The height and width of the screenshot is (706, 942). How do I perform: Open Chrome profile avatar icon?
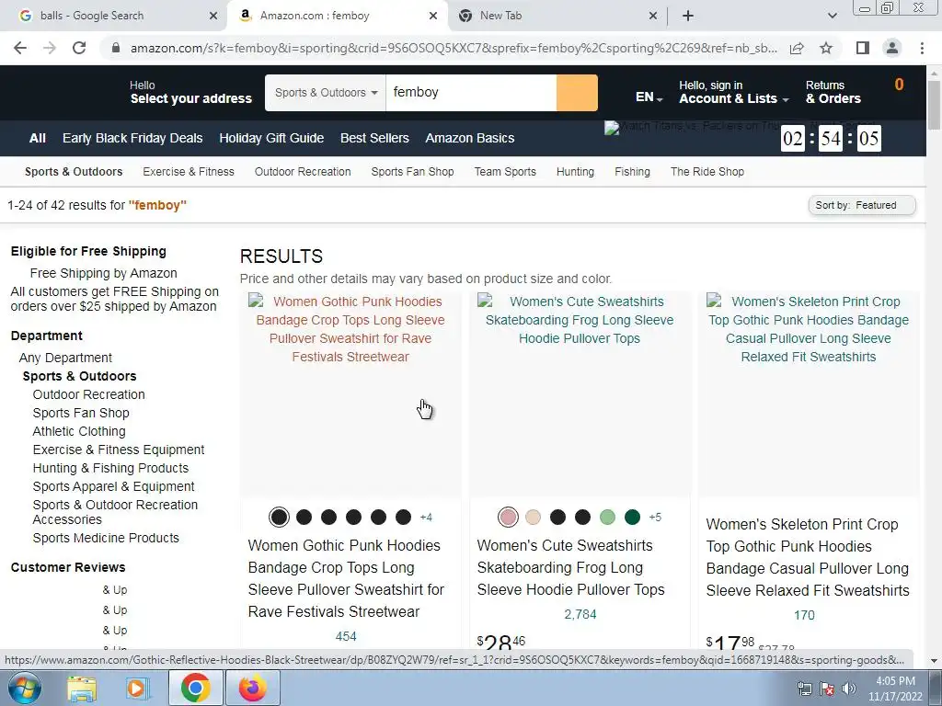(x=892, y=48)
